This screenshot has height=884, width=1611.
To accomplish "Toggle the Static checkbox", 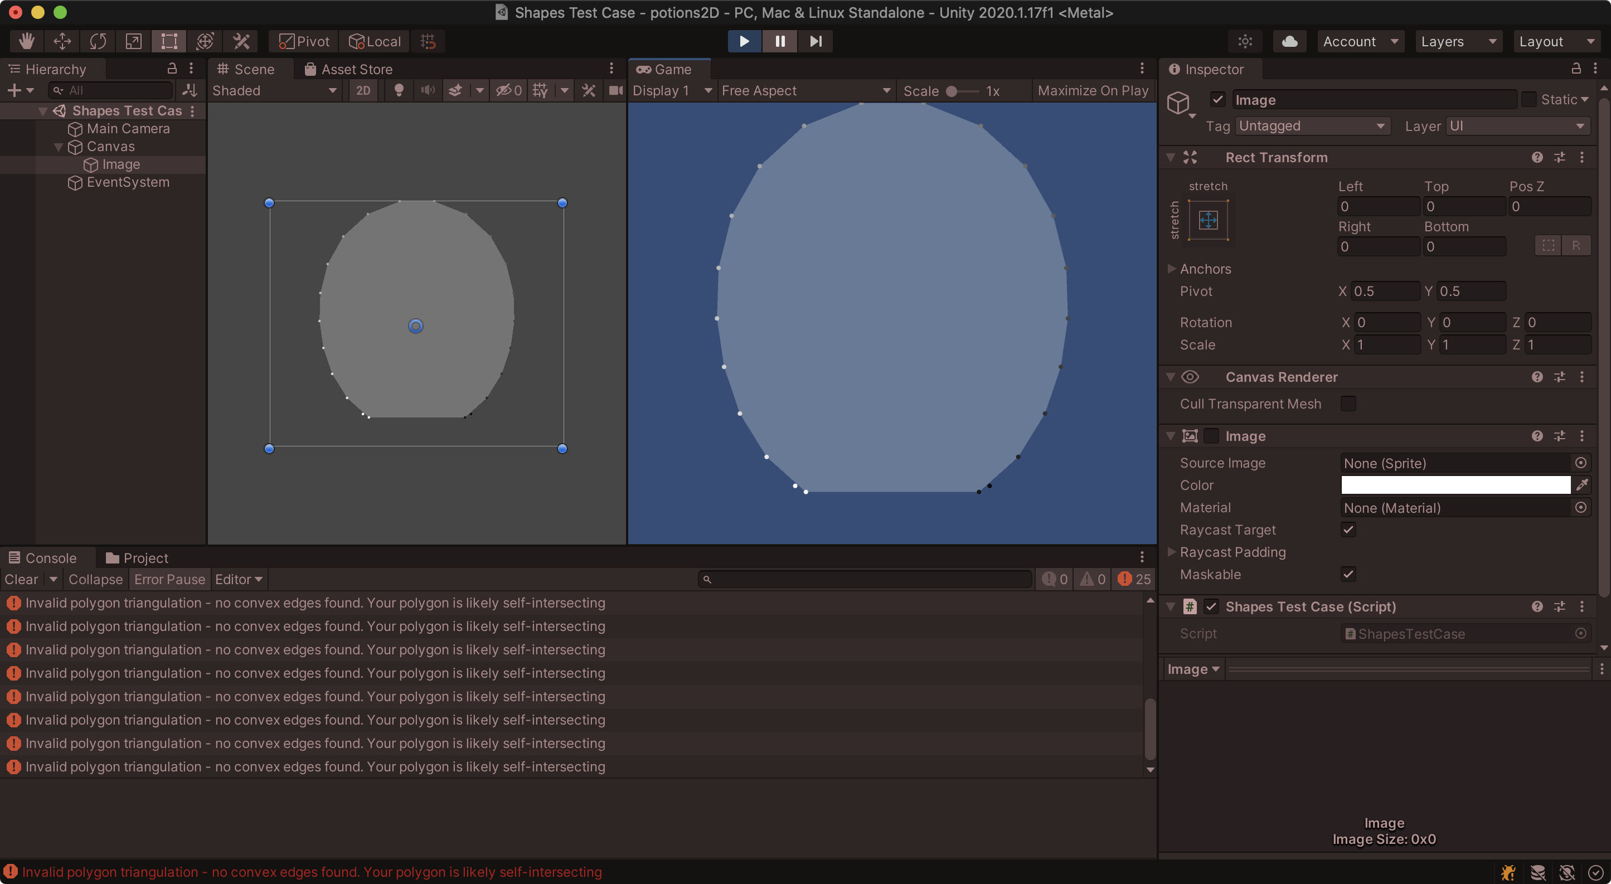I will 1529,99.
